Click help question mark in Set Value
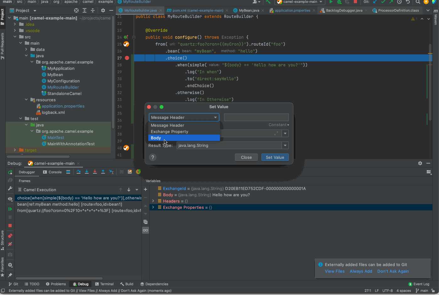The height and width of the screenshot is (295, 439). pyautogui.click(x=152, y=157)
